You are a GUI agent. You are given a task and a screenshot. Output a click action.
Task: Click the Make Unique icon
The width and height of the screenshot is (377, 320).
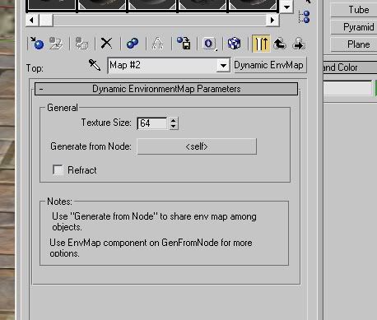click(x=158, y=44)
